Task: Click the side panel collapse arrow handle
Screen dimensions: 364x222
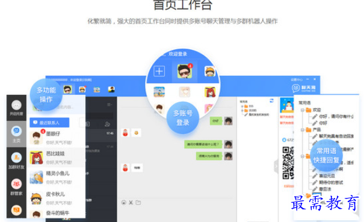Action: coord(276,166)
